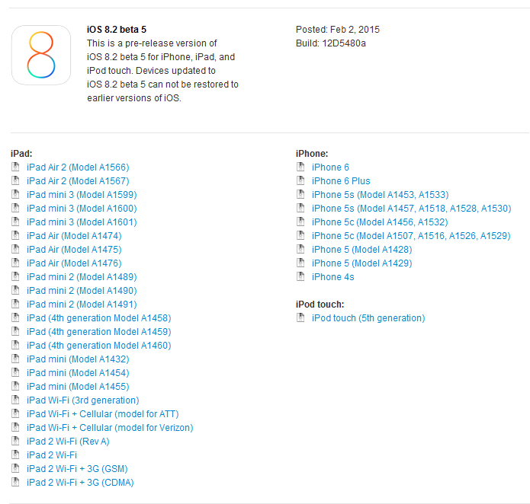
Task: Select iPad mini (Model A1455) link
Action: [x=78, y=387]
